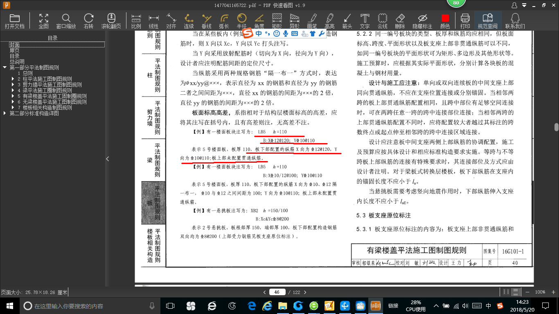The height and width of the screenshot is (314, 559).
Task: Toggle 滚轮翻页 mouse wheel paging
Action: click(111, 21)
